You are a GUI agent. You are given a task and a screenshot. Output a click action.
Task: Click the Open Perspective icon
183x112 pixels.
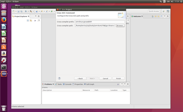pos(163,11)
